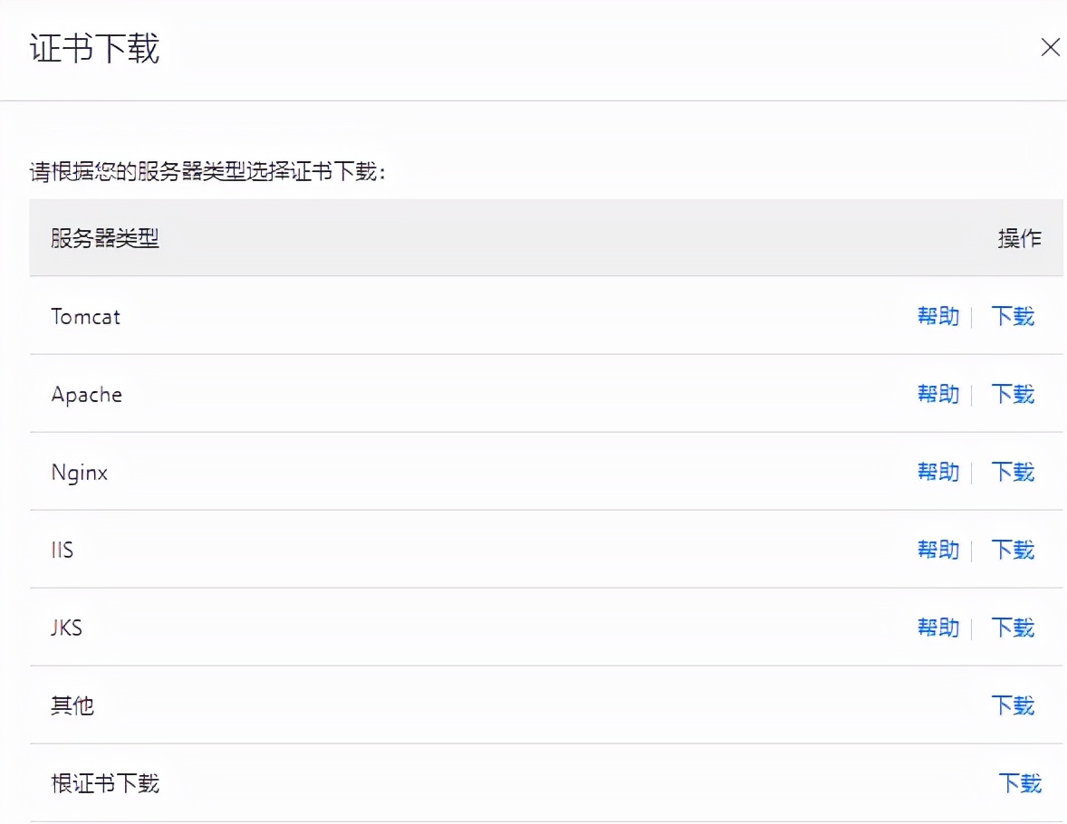The width and height of the screenshot is (1067, 824).
Task: Open help for the JKS server type
Action: (937, 628)
